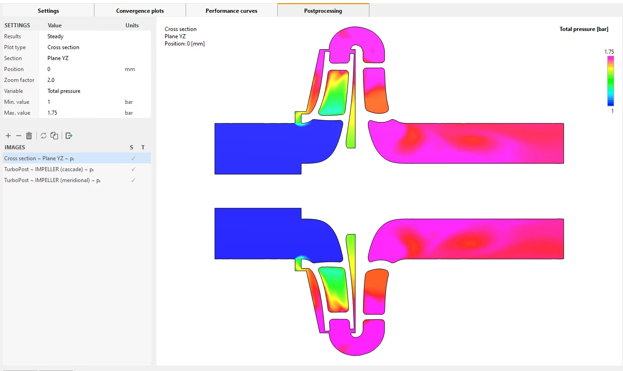Refresh images with the circular arrows icon
623x371 pixels.
pos(43,136)
